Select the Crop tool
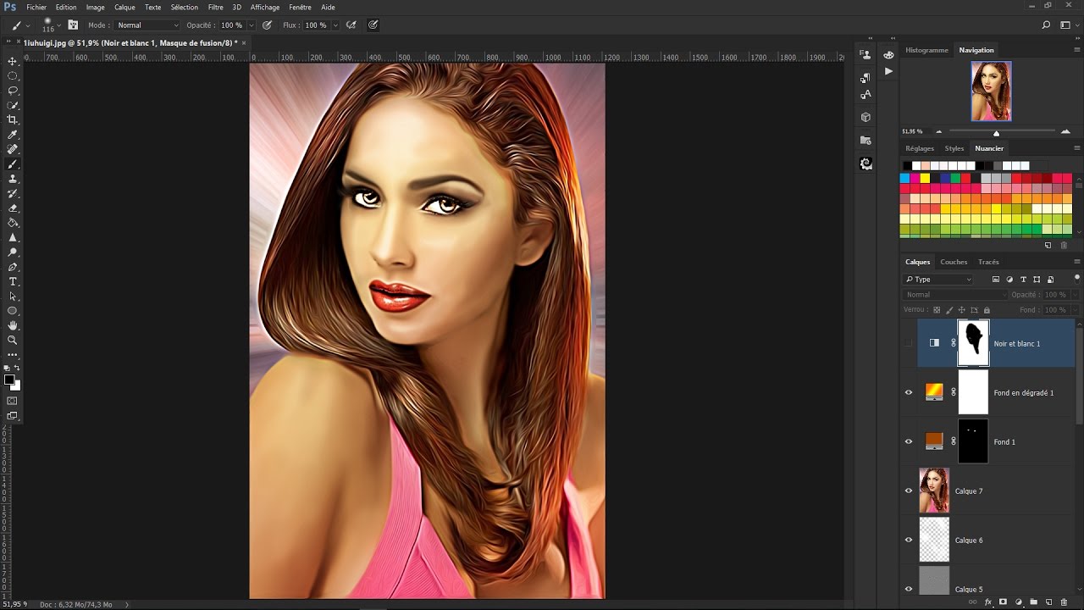This screenshot has width=1084, height=610. 13,119
